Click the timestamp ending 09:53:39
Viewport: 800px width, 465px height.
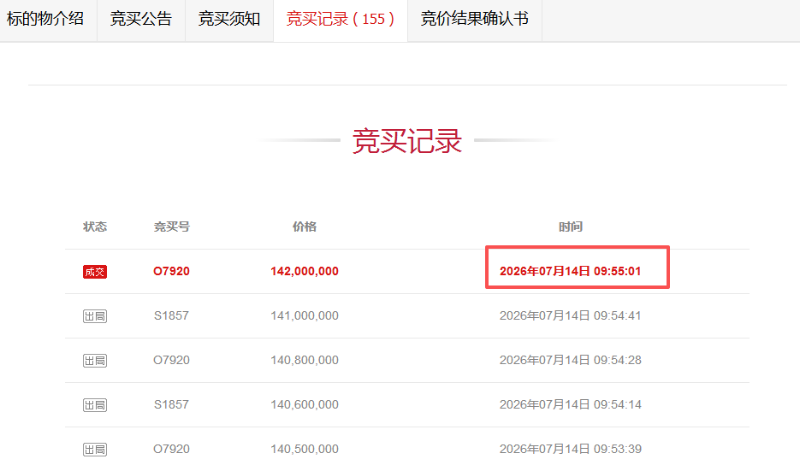571,449
